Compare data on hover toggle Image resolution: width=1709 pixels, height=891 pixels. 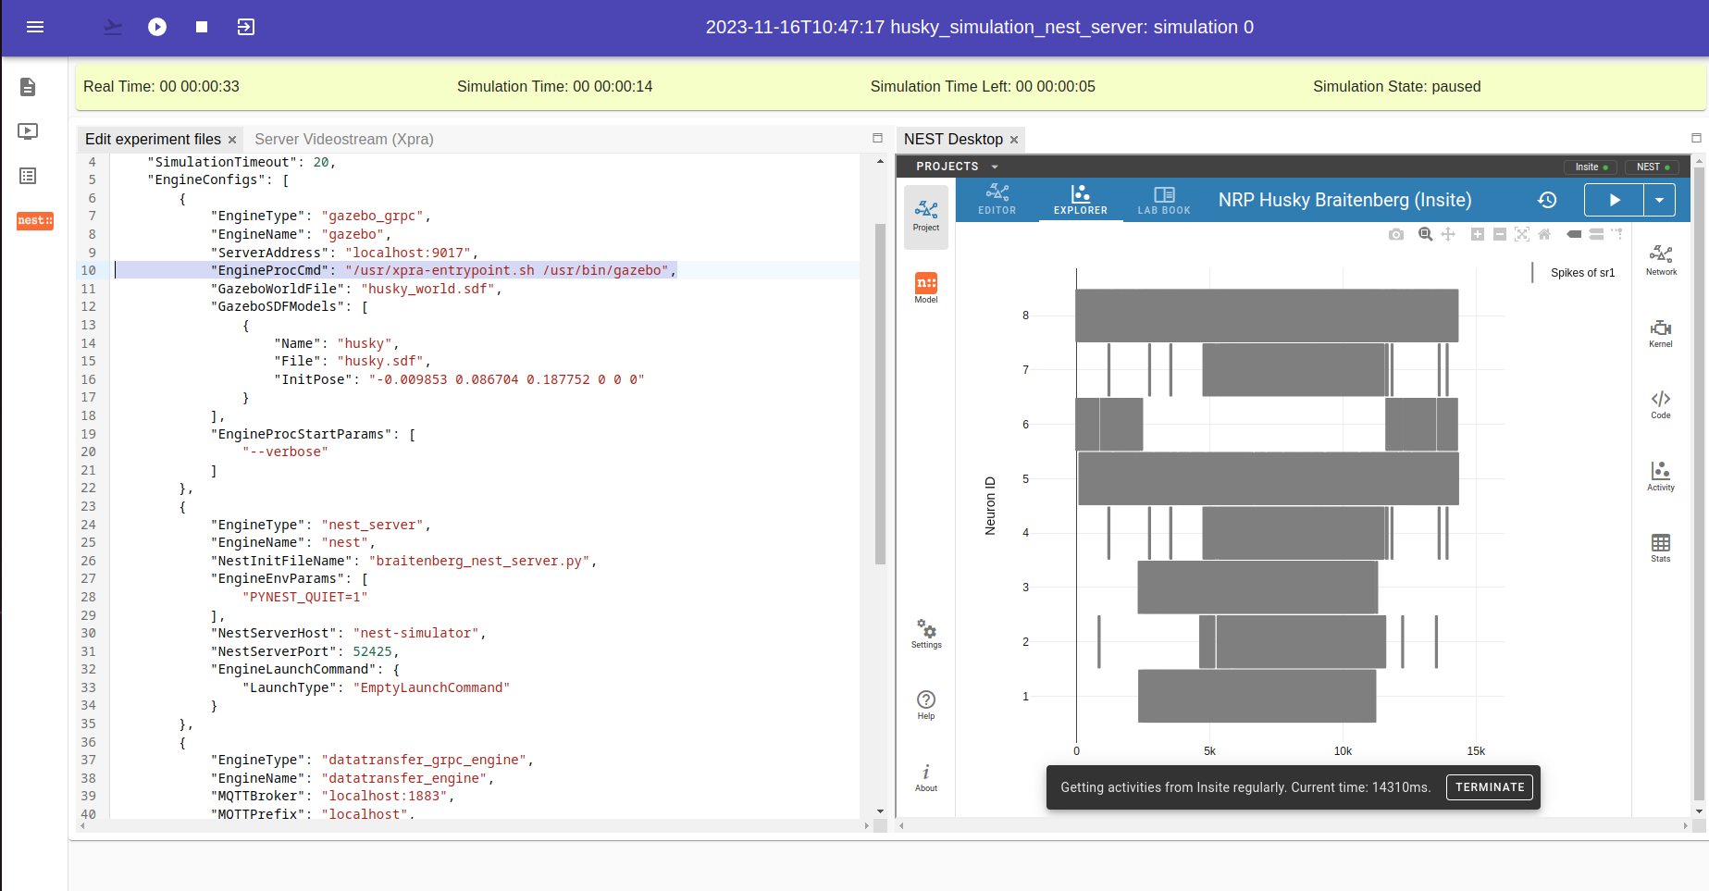point(1596,234)
